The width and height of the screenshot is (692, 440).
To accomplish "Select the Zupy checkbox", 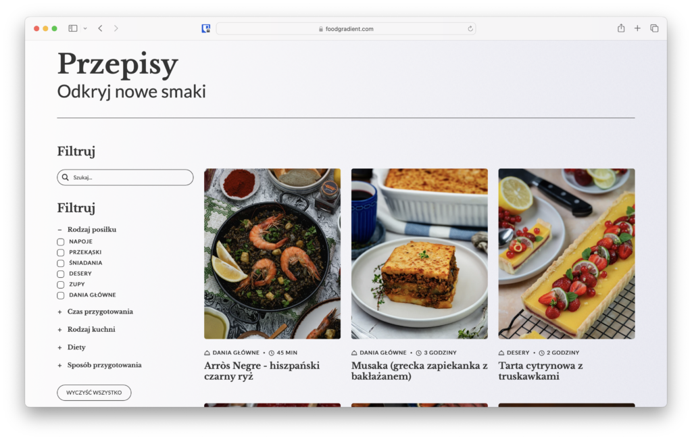I will 61,285.
